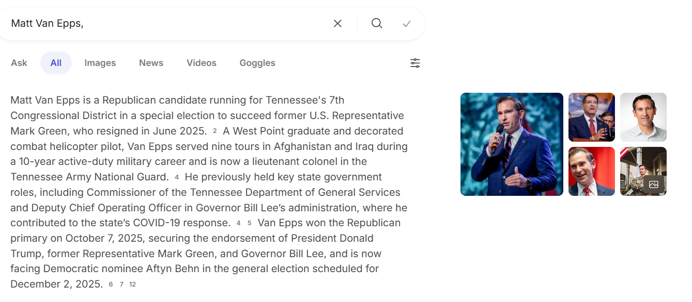Open citation 5 after "COVID-19 response"

tap(249, 223)
